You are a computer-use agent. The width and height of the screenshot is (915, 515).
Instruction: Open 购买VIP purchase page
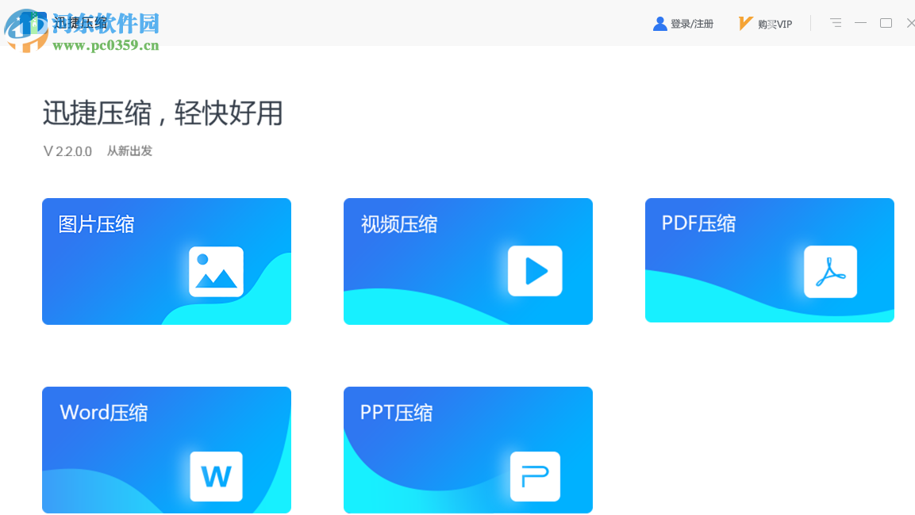pos(775,23)
